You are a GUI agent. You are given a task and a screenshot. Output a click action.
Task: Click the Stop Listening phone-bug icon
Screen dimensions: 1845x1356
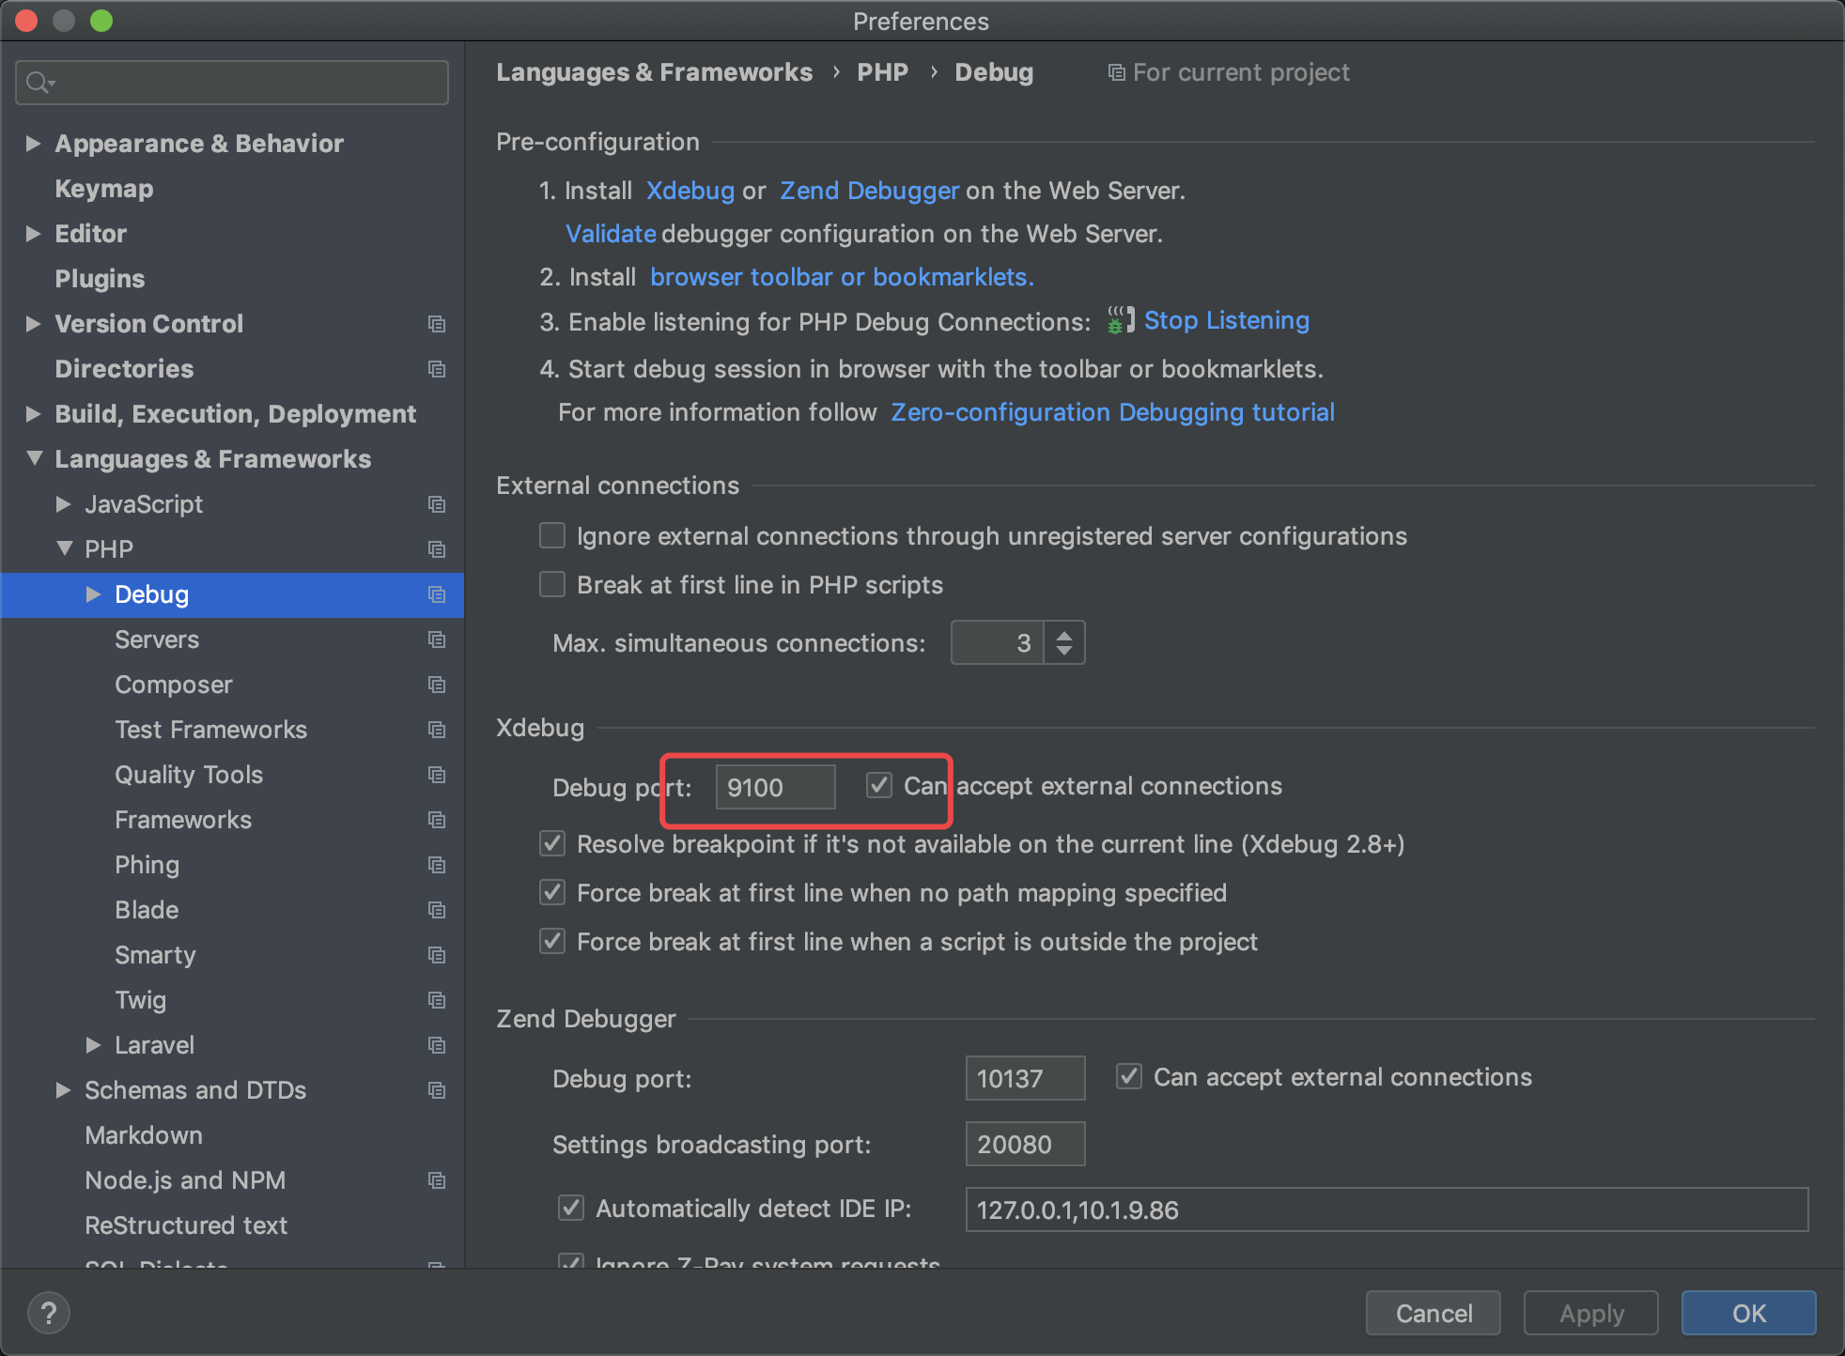tap(1120, 320)
